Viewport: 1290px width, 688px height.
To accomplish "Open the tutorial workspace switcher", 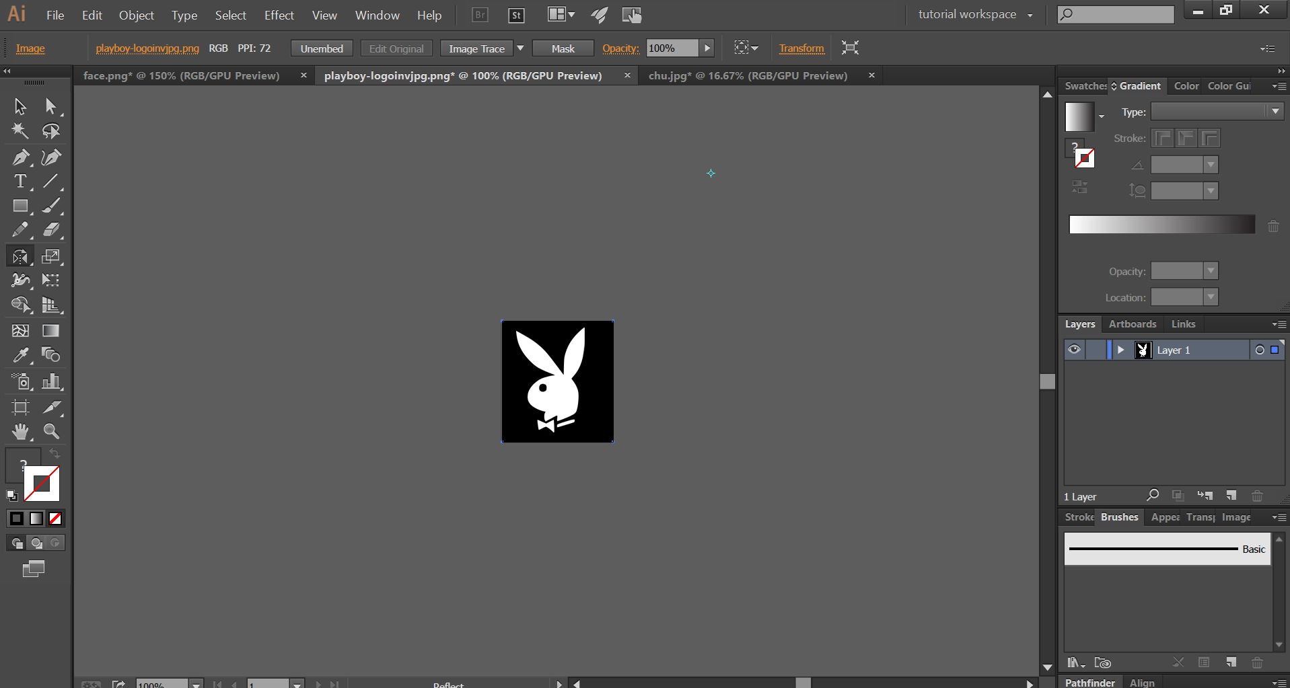I will click(975, 14).
